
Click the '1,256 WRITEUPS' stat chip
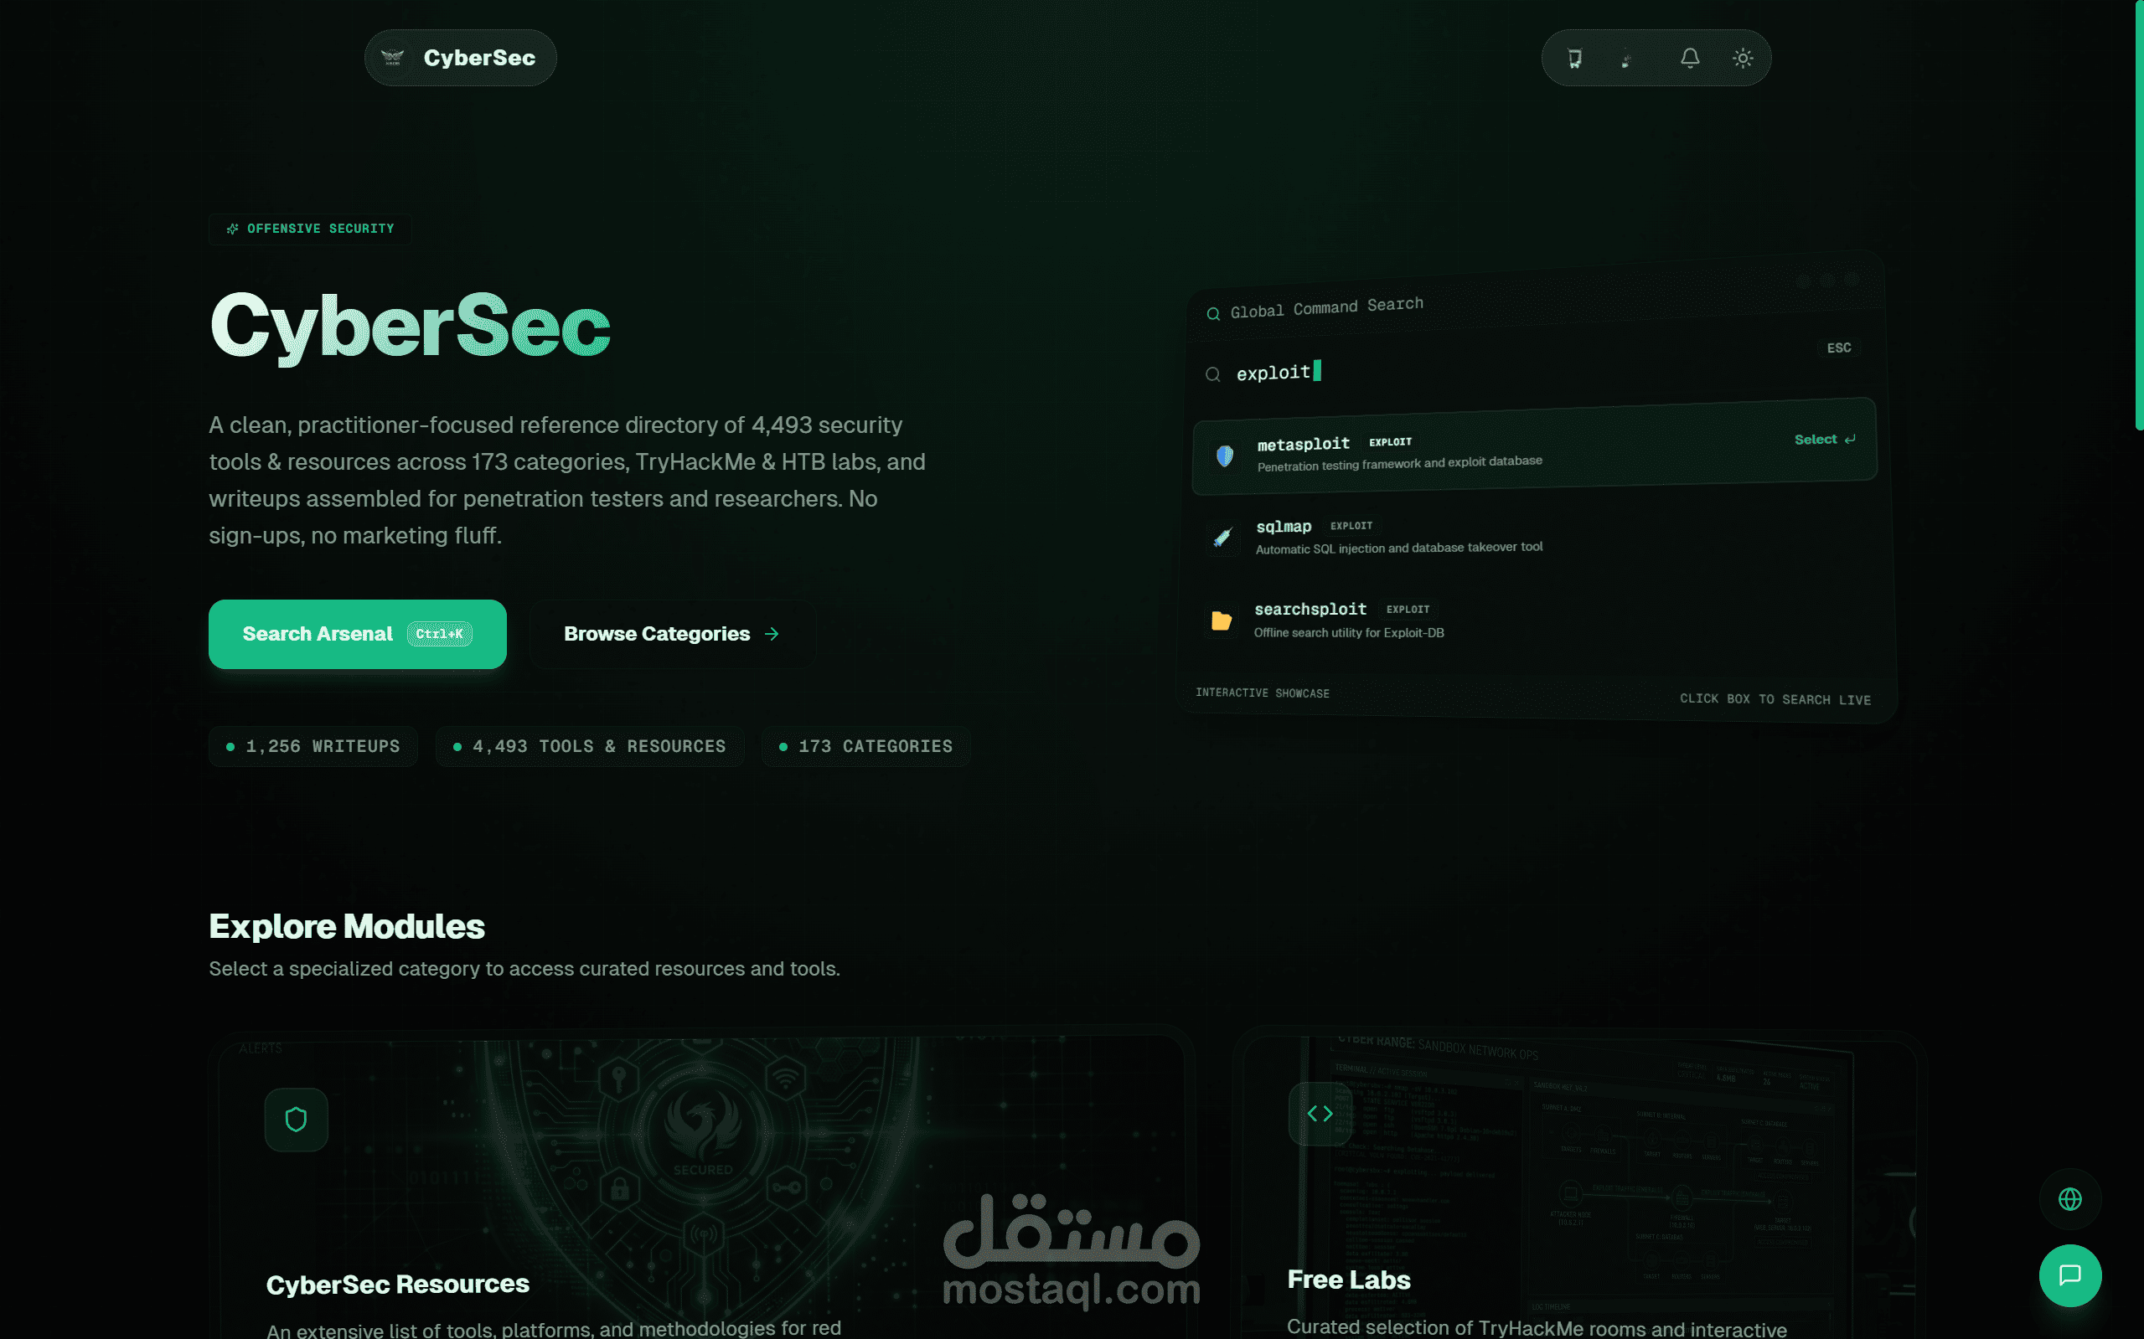point(313,747)
